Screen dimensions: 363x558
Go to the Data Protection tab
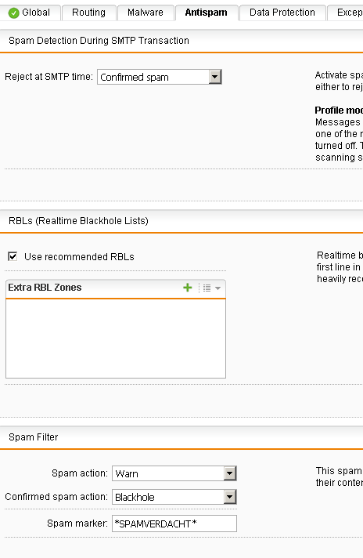(282, 13)
